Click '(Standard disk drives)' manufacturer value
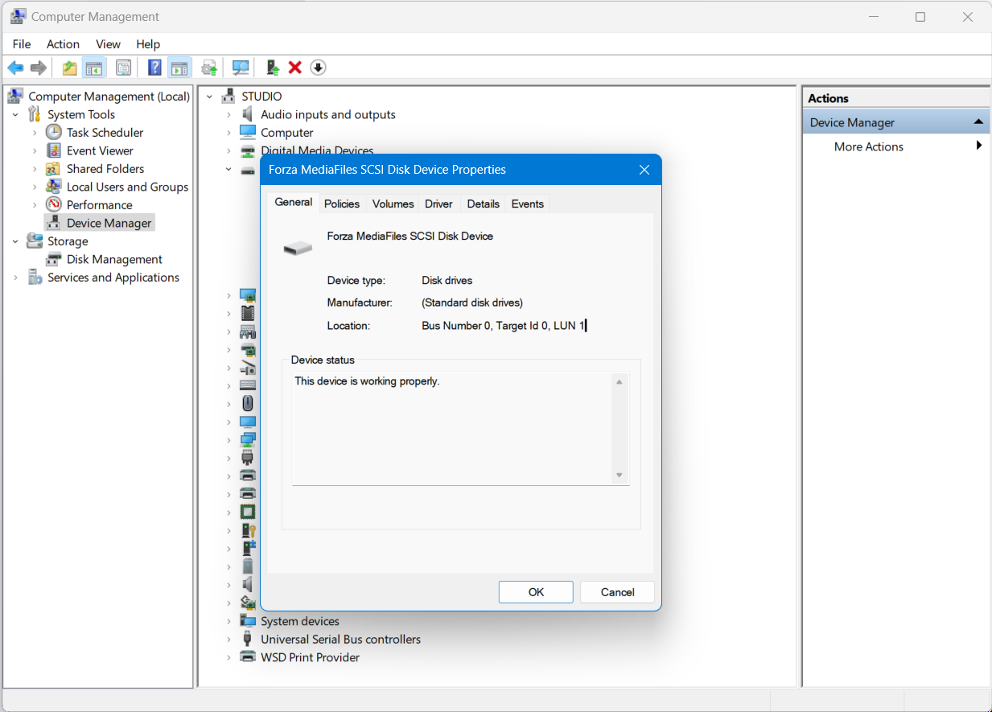 click(x=472, y=303)
